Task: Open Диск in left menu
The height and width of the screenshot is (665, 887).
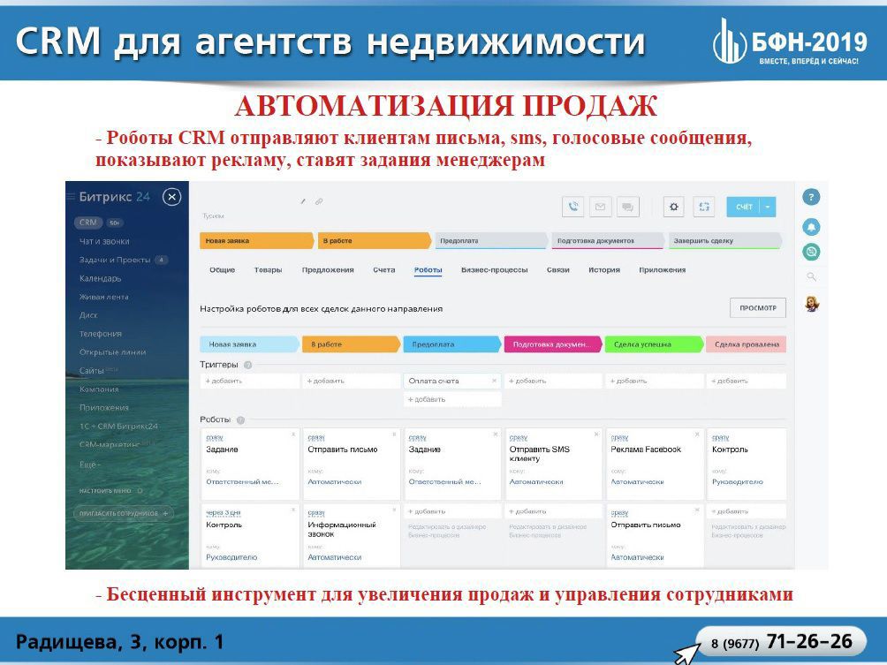Action: click(88, 315)
